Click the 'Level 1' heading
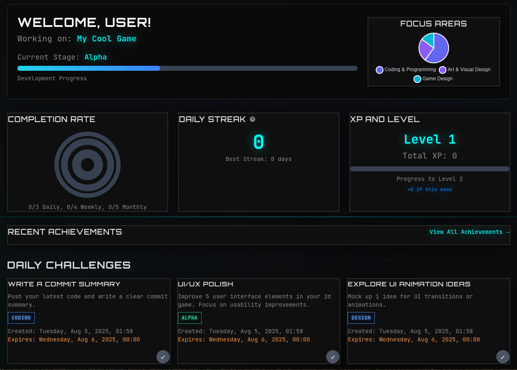The image size is (517, 370). [x=430, y=139]
